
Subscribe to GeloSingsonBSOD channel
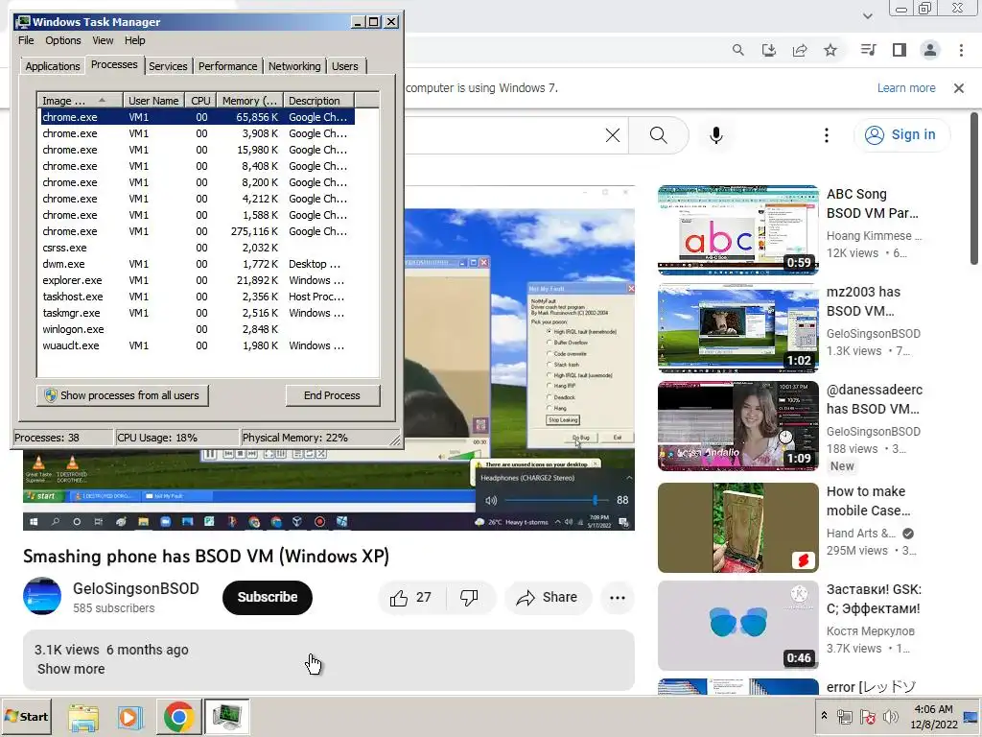point(268,597)
